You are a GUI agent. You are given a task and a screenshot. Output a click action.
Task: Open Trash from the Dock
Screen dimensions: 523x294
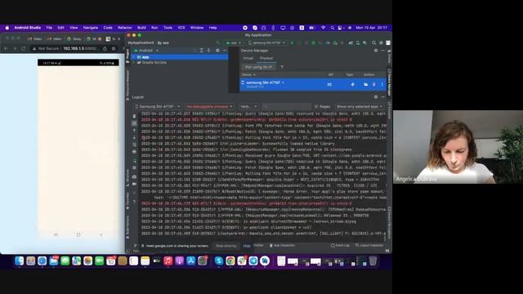373,261
